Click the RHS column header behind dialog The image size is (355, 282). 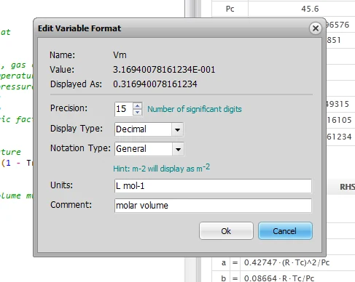click(x=347, y=187)
